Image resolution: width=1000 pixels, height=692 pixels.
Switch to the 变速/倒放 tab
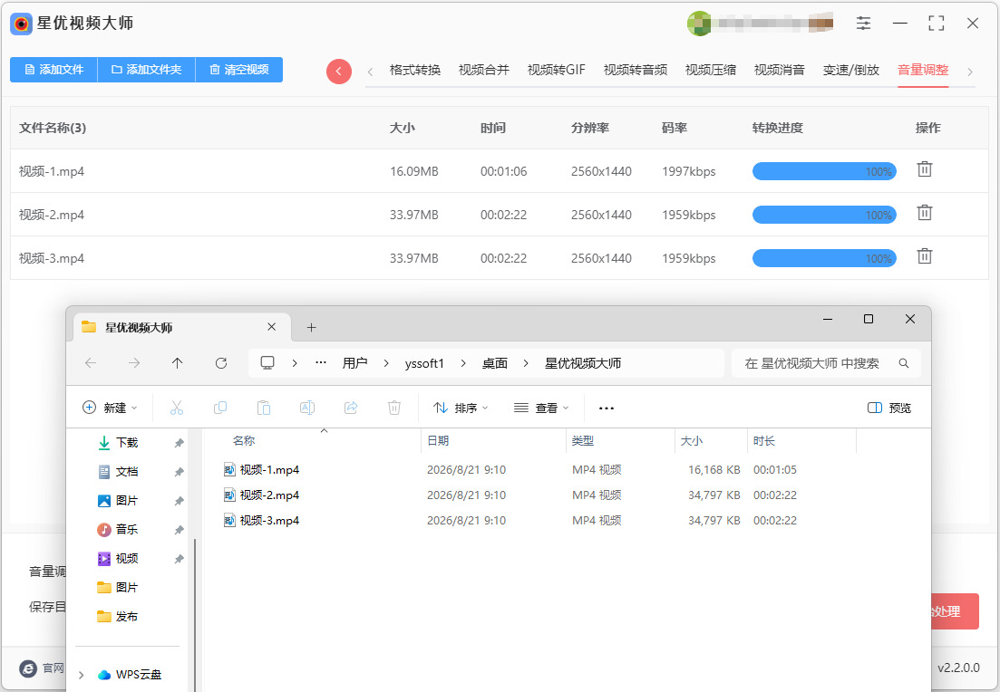(850, 70)
